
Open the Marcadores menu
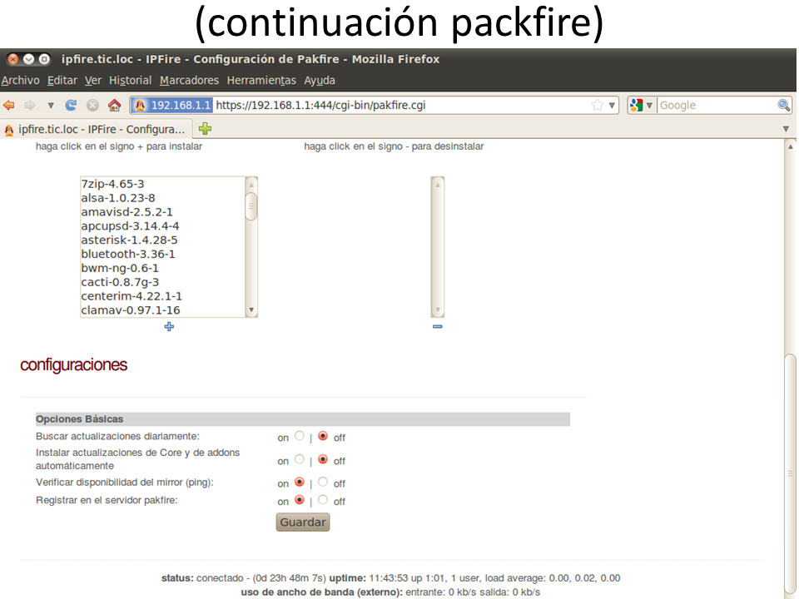tap(189, 81)
